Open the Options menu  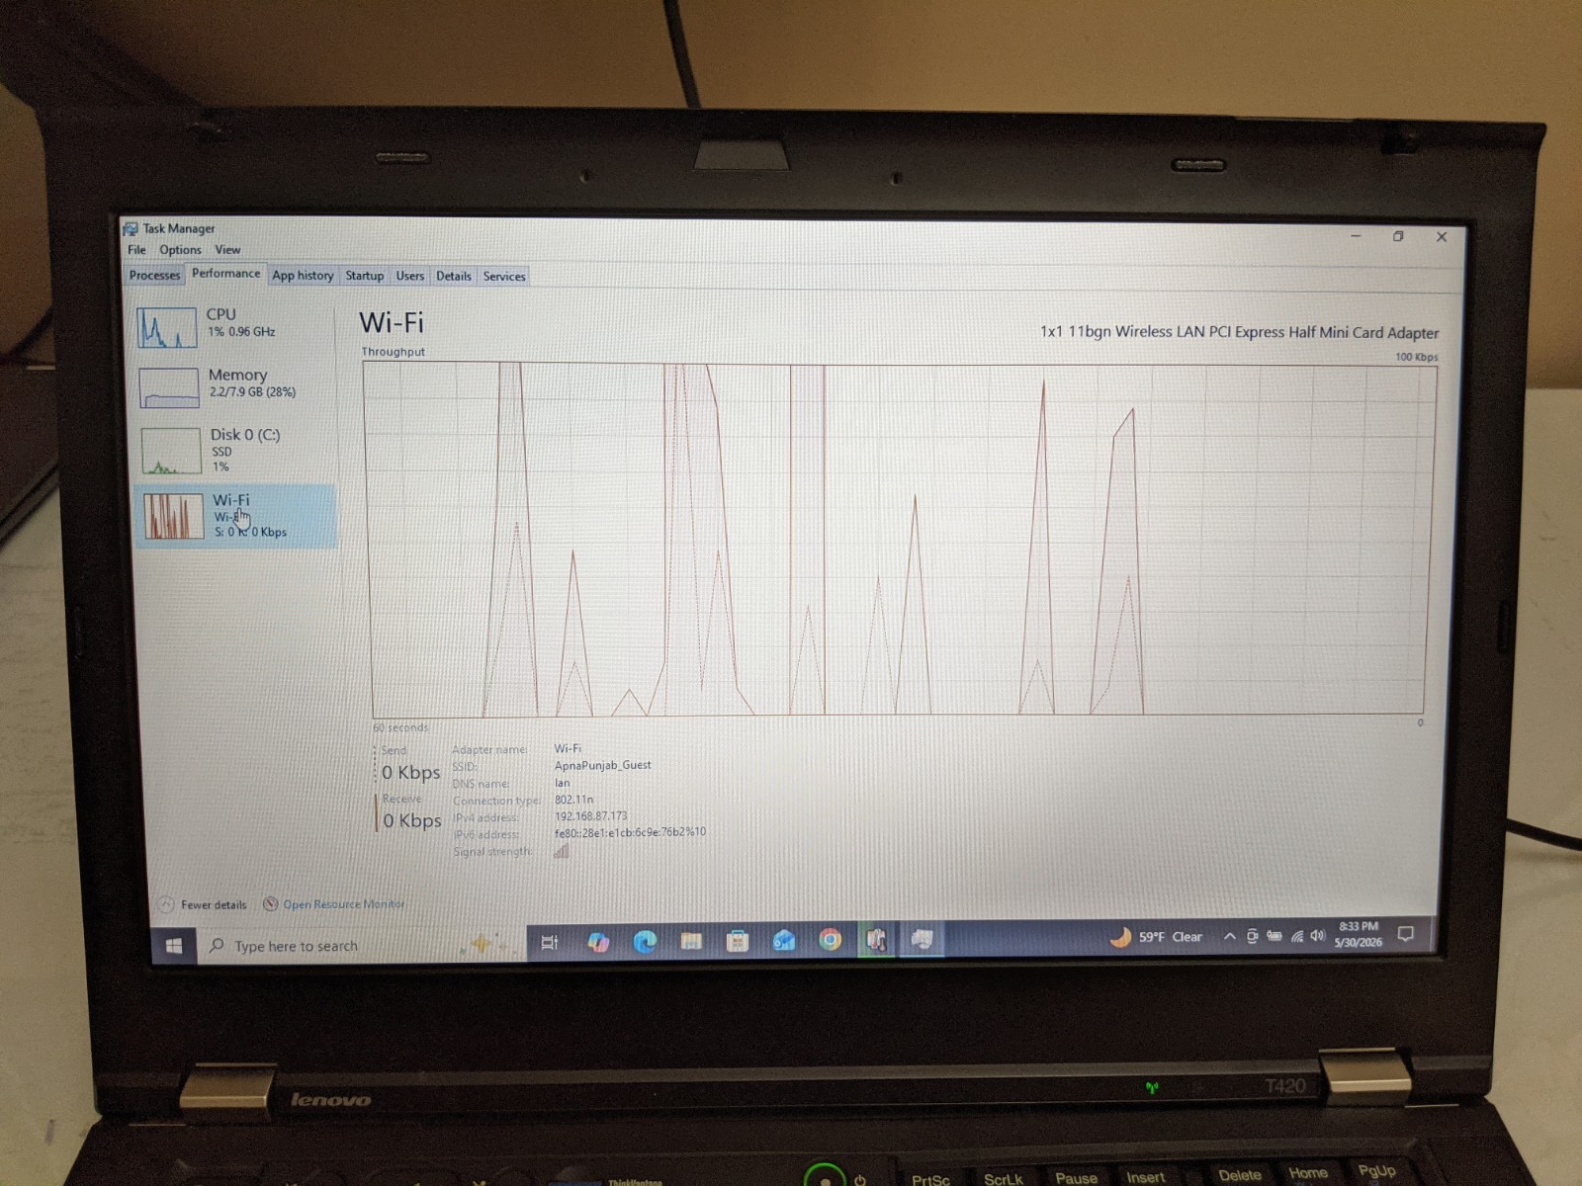tap(180, 250)
